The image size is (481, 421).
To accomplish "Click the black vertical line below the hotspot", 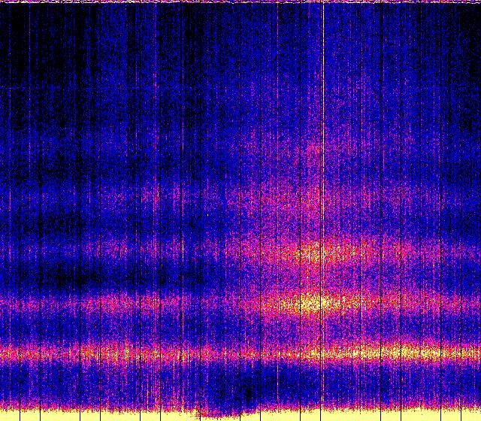I will (x=321, y=376).
